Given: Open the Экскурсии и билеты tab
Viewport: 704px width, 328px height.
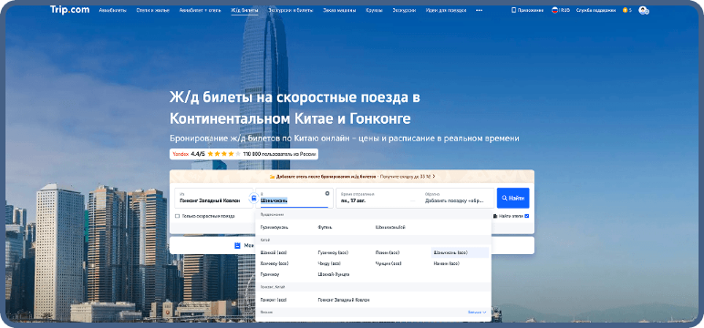Looking at the screenshot, I should 291,10.
